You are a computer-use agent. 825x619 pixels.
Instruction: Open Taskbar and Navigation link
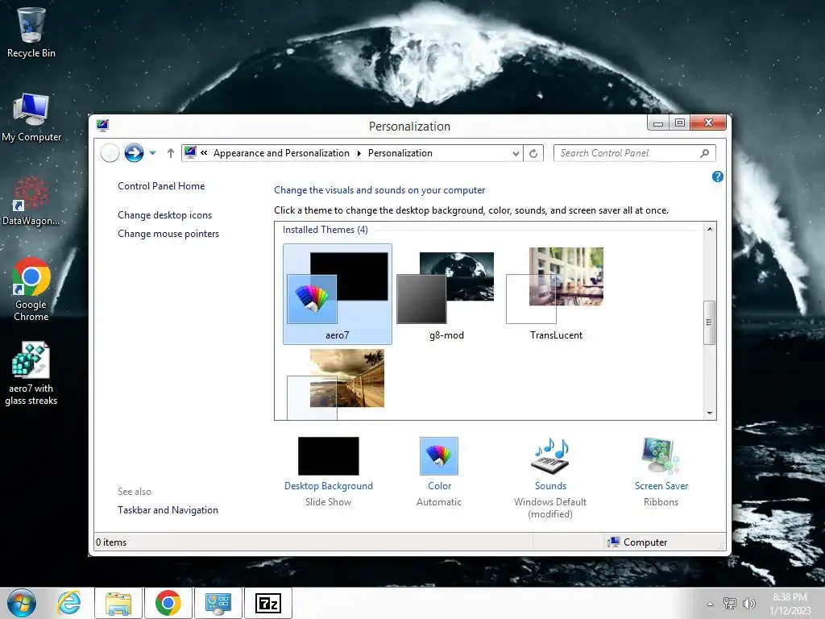pyautogui.click(x=168, y=510)
